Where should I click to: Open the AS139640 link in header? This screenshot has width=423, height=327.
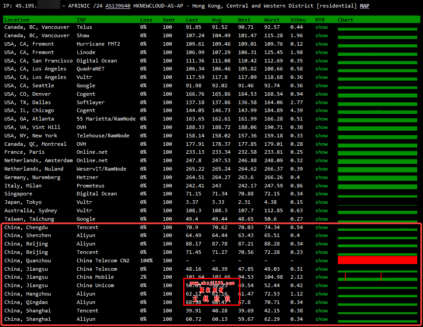point(117,6)
